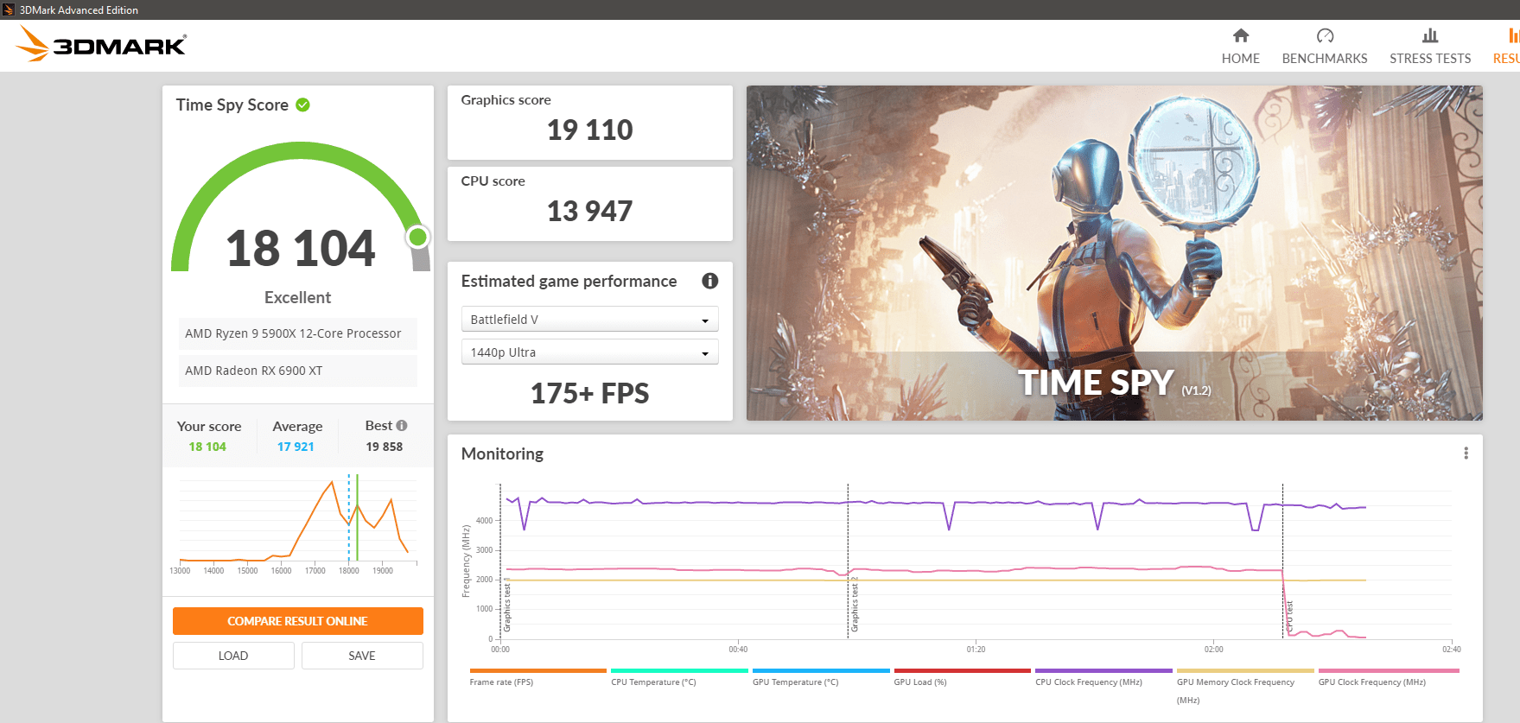Click the green score gauge indicator knob

(418, 237)
